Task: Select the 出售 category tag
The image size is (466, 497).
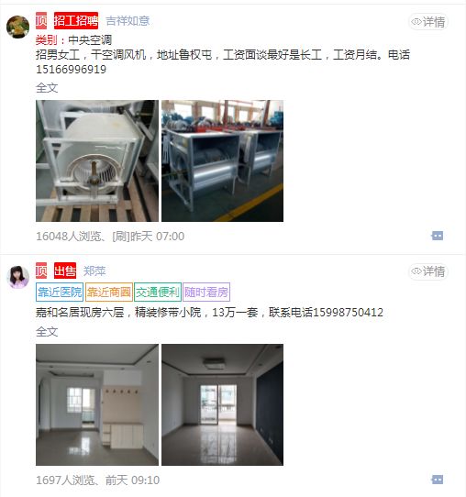Action: pyautogui.click(x=65, y=271)
